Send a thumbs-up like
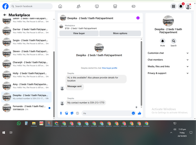 point(140,113)
